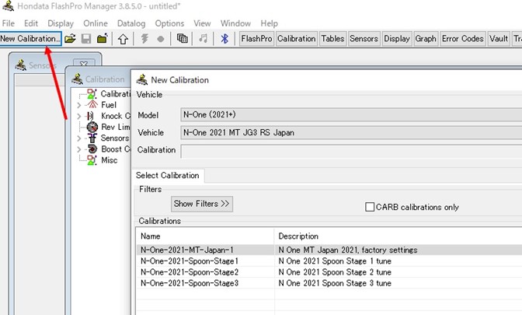Click the 'N One 2021 Spoon Stage 2 tune' description
This screenshot has width=522, height=315.
[x=335, y=272]
